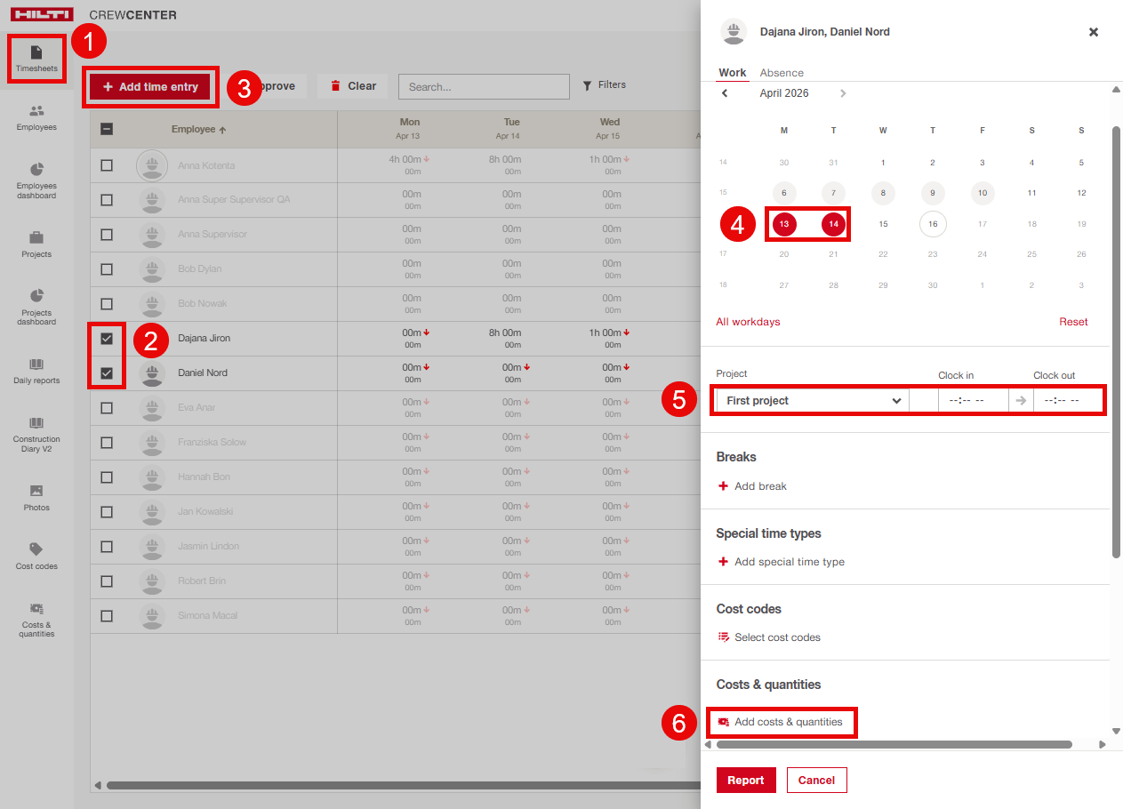
Task: Expand the First project dropdown
Action: click(x=811, y=401)
